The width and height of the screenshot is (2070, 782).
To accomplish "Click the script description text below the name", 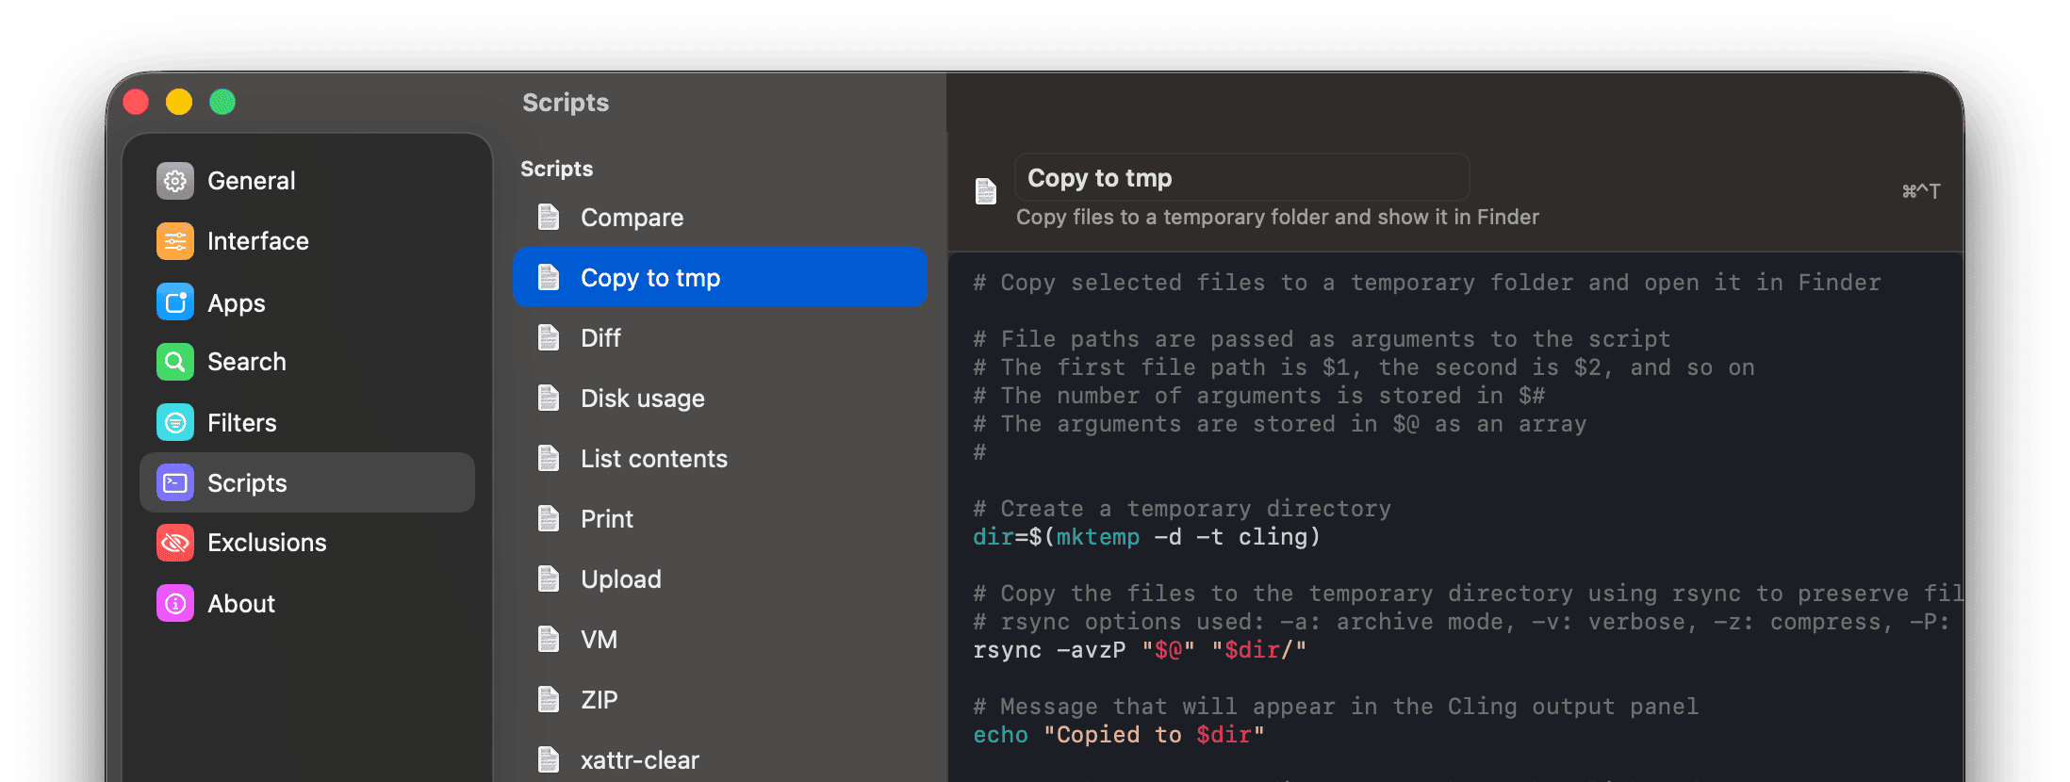I will click(1277, 217).
